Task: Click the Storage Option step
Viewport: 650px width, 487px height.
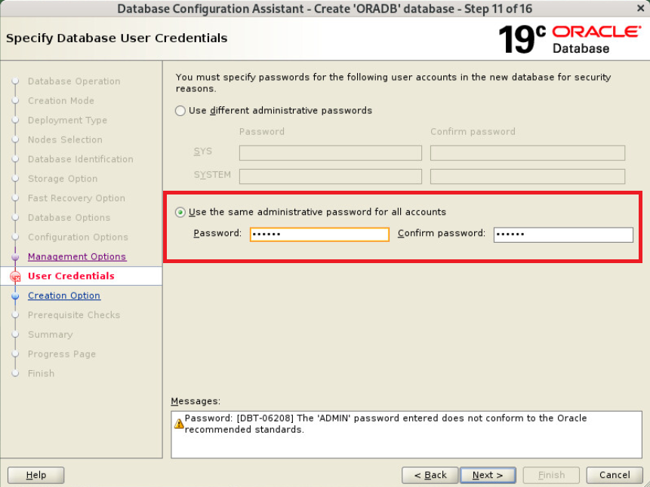Action: coord(63,179)
